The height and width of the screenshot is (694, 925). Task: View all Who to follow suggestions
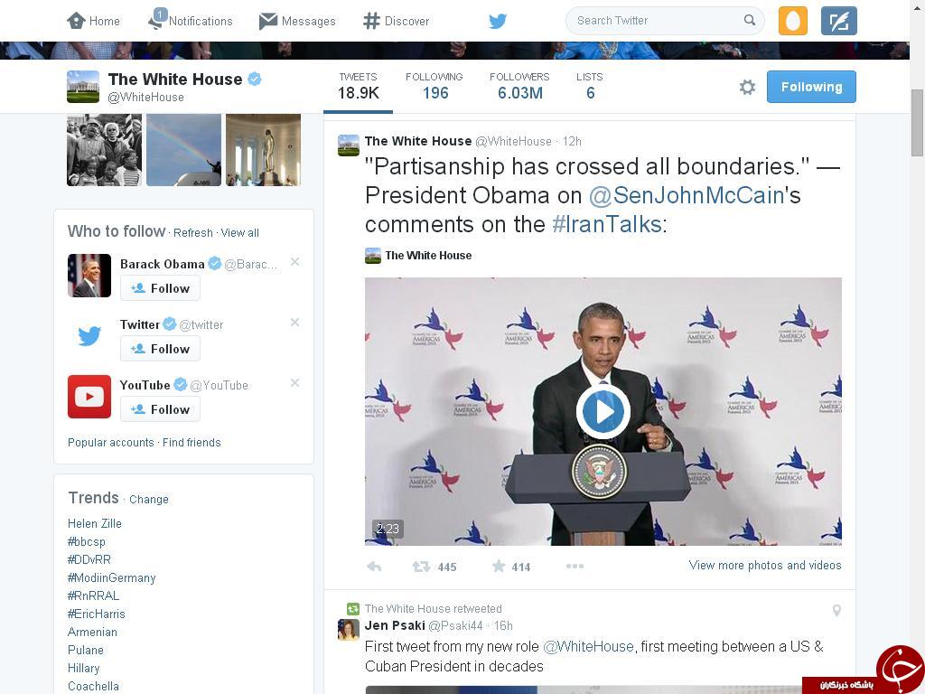pos(239,232)
